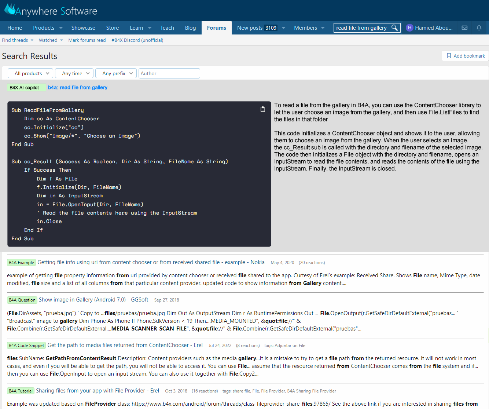
Task: Open the Members tab
Action: pyautogui.click(x=305, y=28)
